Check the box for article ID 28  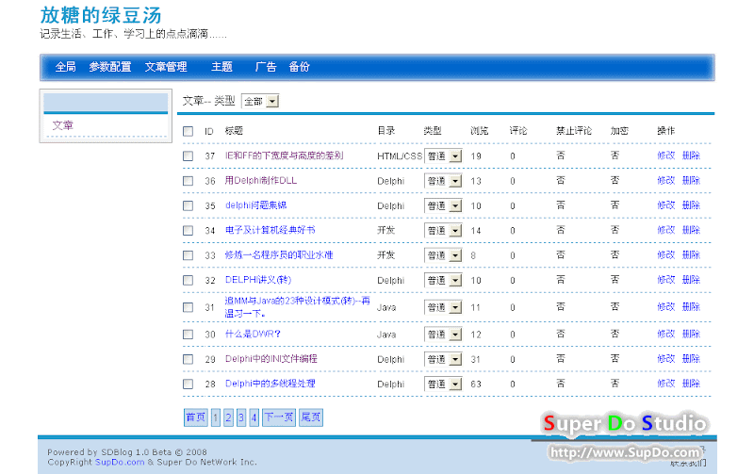pyautogui.click(x=188, y=384)
